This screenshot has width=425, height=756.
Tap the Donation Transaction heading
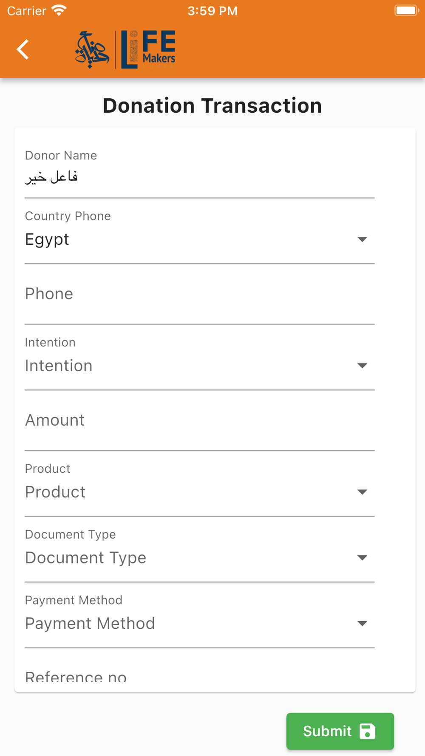[x=212, y=105]
